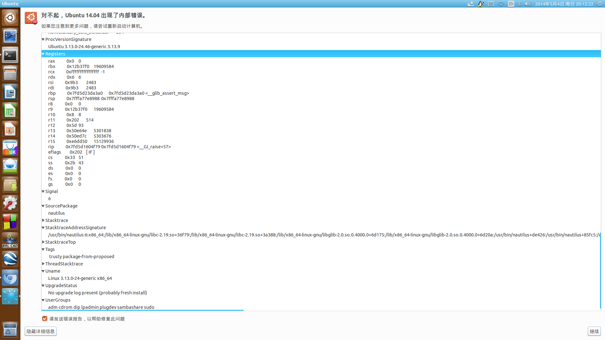Open the sound volume indicator
Screen dimensions: 605x340
click(x=527, y=4)
